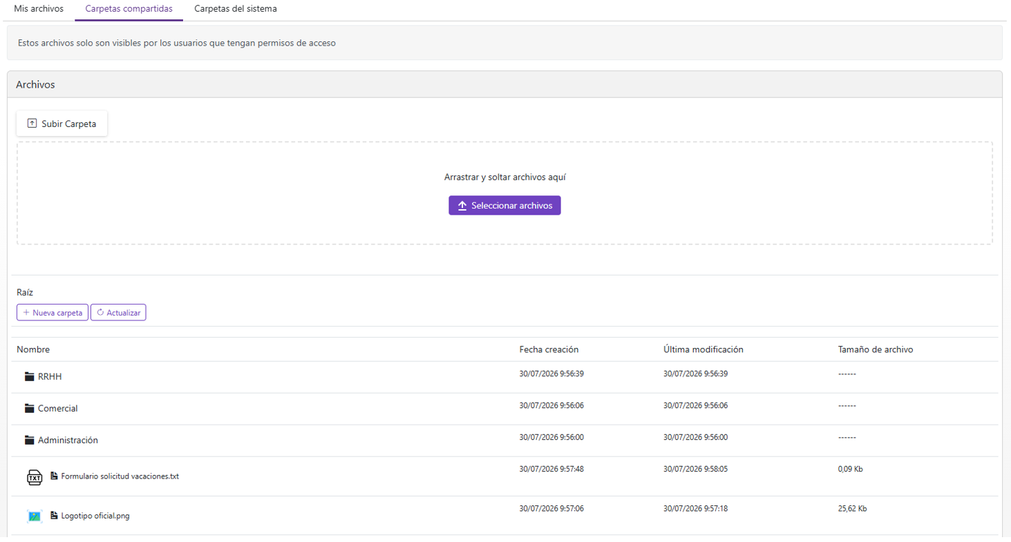Click the access permissions info message
The width and height of the screenshot is (1011, 542).
tap(504, 43)
